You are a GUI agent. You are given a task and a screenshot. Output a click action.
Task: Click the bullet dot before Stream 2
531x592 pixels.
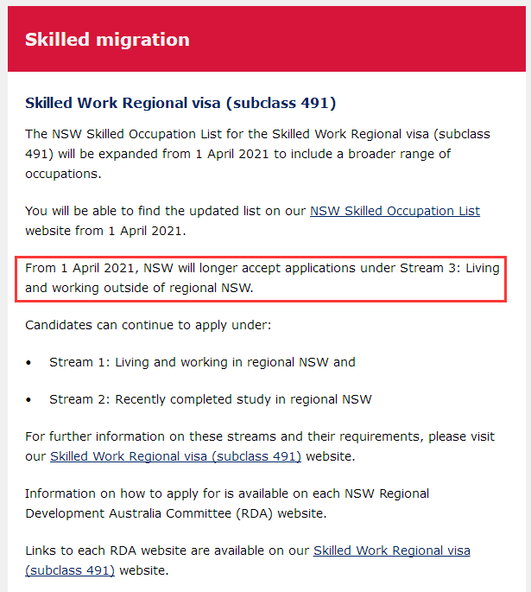tap(29, 400)
